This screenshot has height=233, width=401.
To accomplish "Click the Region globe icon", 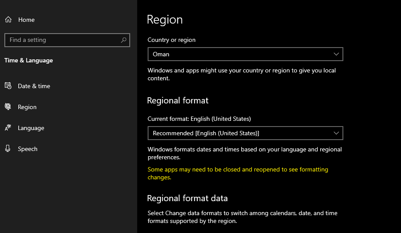I will point(8,107).
